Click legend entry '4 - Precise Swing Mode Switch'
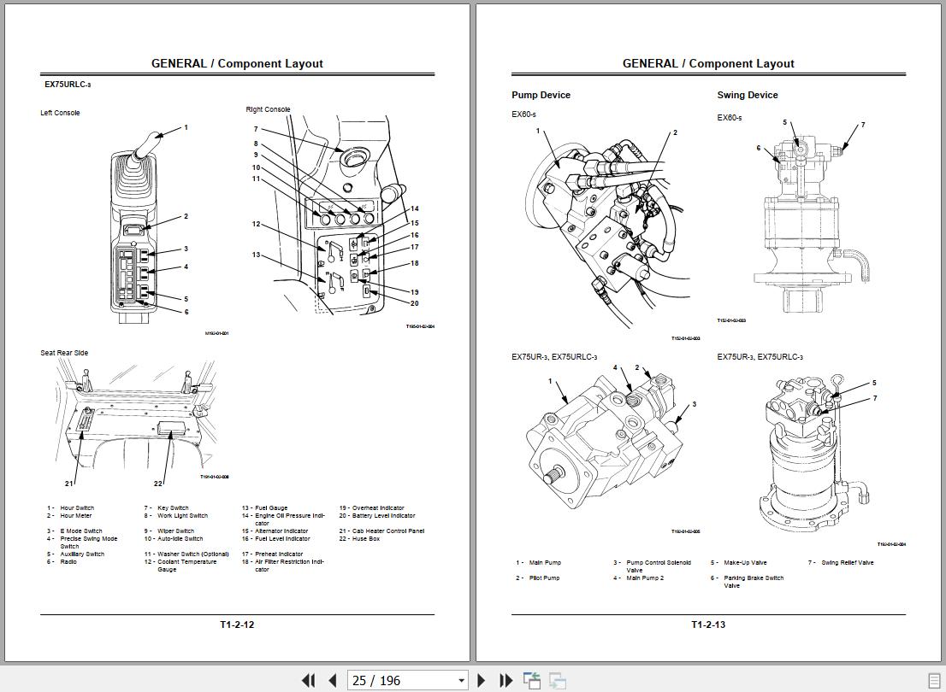The height and width of the screenshot is (692, 946). (x=82, y=542)
